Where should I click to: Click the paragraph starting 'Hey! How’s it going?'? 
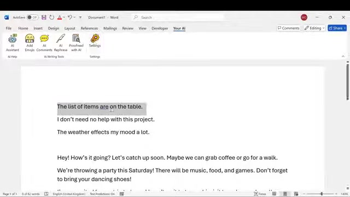(x=167, y=158)
